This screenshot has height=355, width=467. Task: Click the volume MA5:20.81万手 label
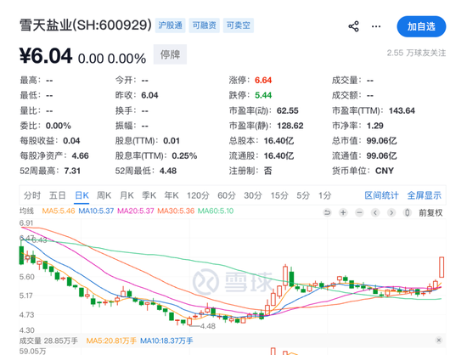(111, 341)
